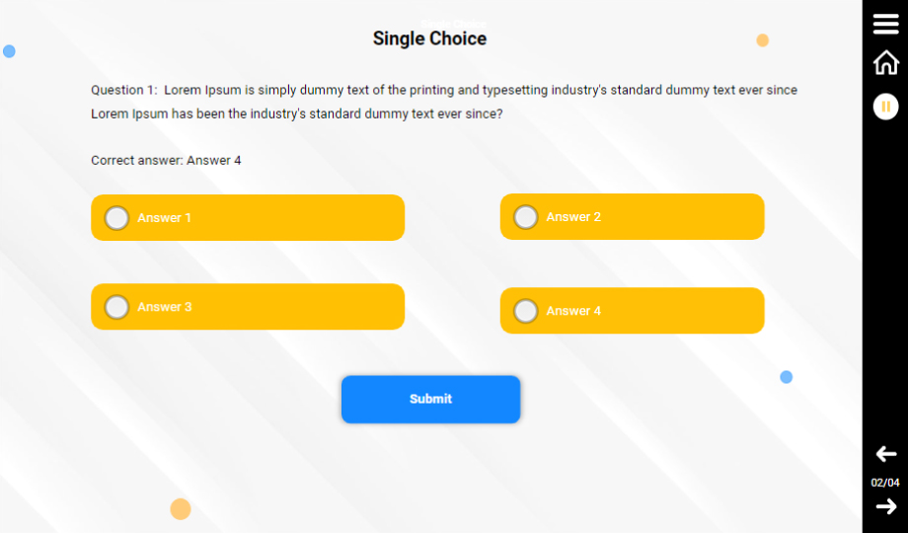The height and width of the screenshot is (533, 908).
Task: Click the Answer 1 label text
Action: [165, 218]
